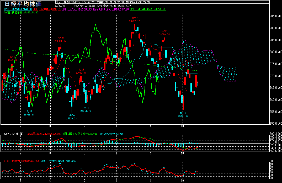Click month 9 on the main chart axis

[x=151, y=126]
